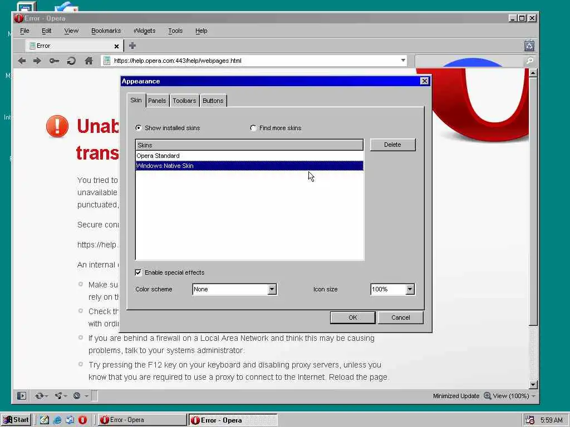570x427 pixels.
Task: Launch Opera from quick launch icon
Action: (83, 420)
